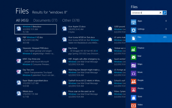Image resolution: width=172 pixels, height=108 pixels.
Task: Click Word icon of P&P Windows 8 V2.doc
Action: point(19,40)
